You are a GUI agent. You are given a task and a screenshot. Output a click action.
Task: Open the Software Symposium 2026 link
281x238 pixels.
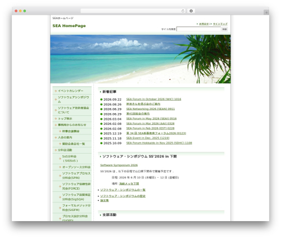coord(119,165)
